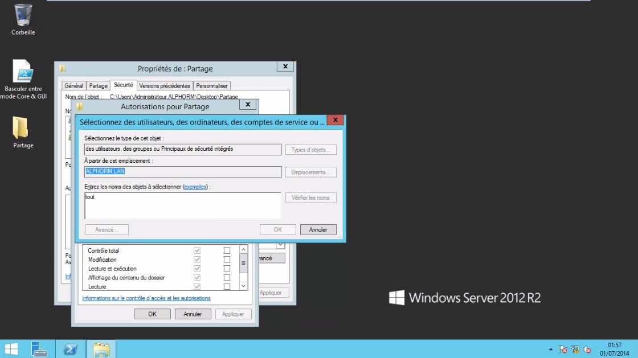This screenshot has width=638, height=358.
Task: Launch Windows PowerShell from the taskbar
Action: (x=69, y=348)
